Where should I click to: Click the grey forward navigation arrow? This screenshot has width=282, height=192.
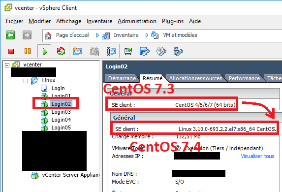[x=27, y=35]
